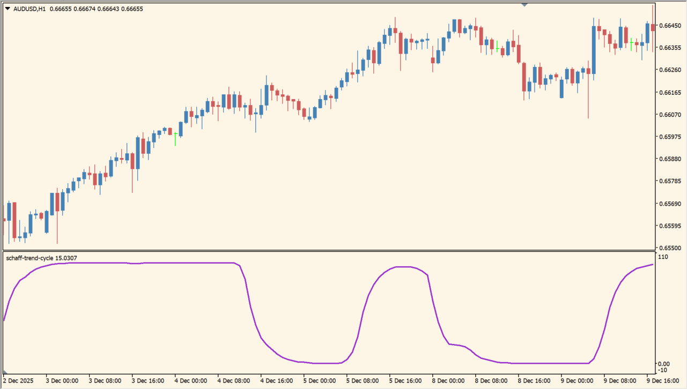This screenshot has height=389, width=687.
Task: Click the 8 Dec 00:00 time label
Action: point(448,381)
